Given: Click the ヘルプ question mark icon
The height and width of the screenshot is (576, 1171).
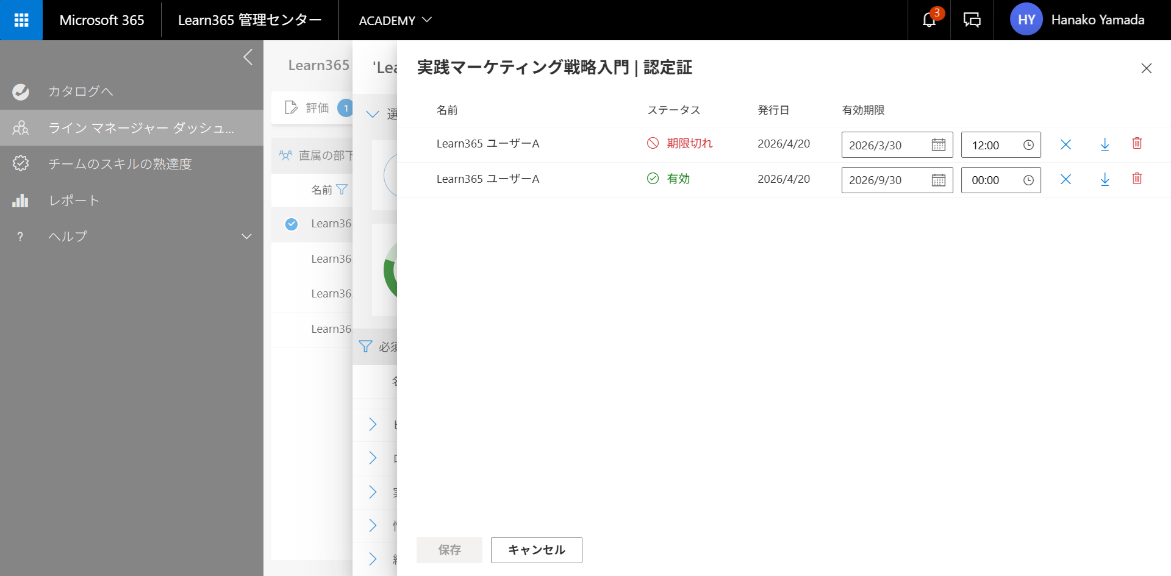Looking at the screenshot, I should [x=20, y=236].
